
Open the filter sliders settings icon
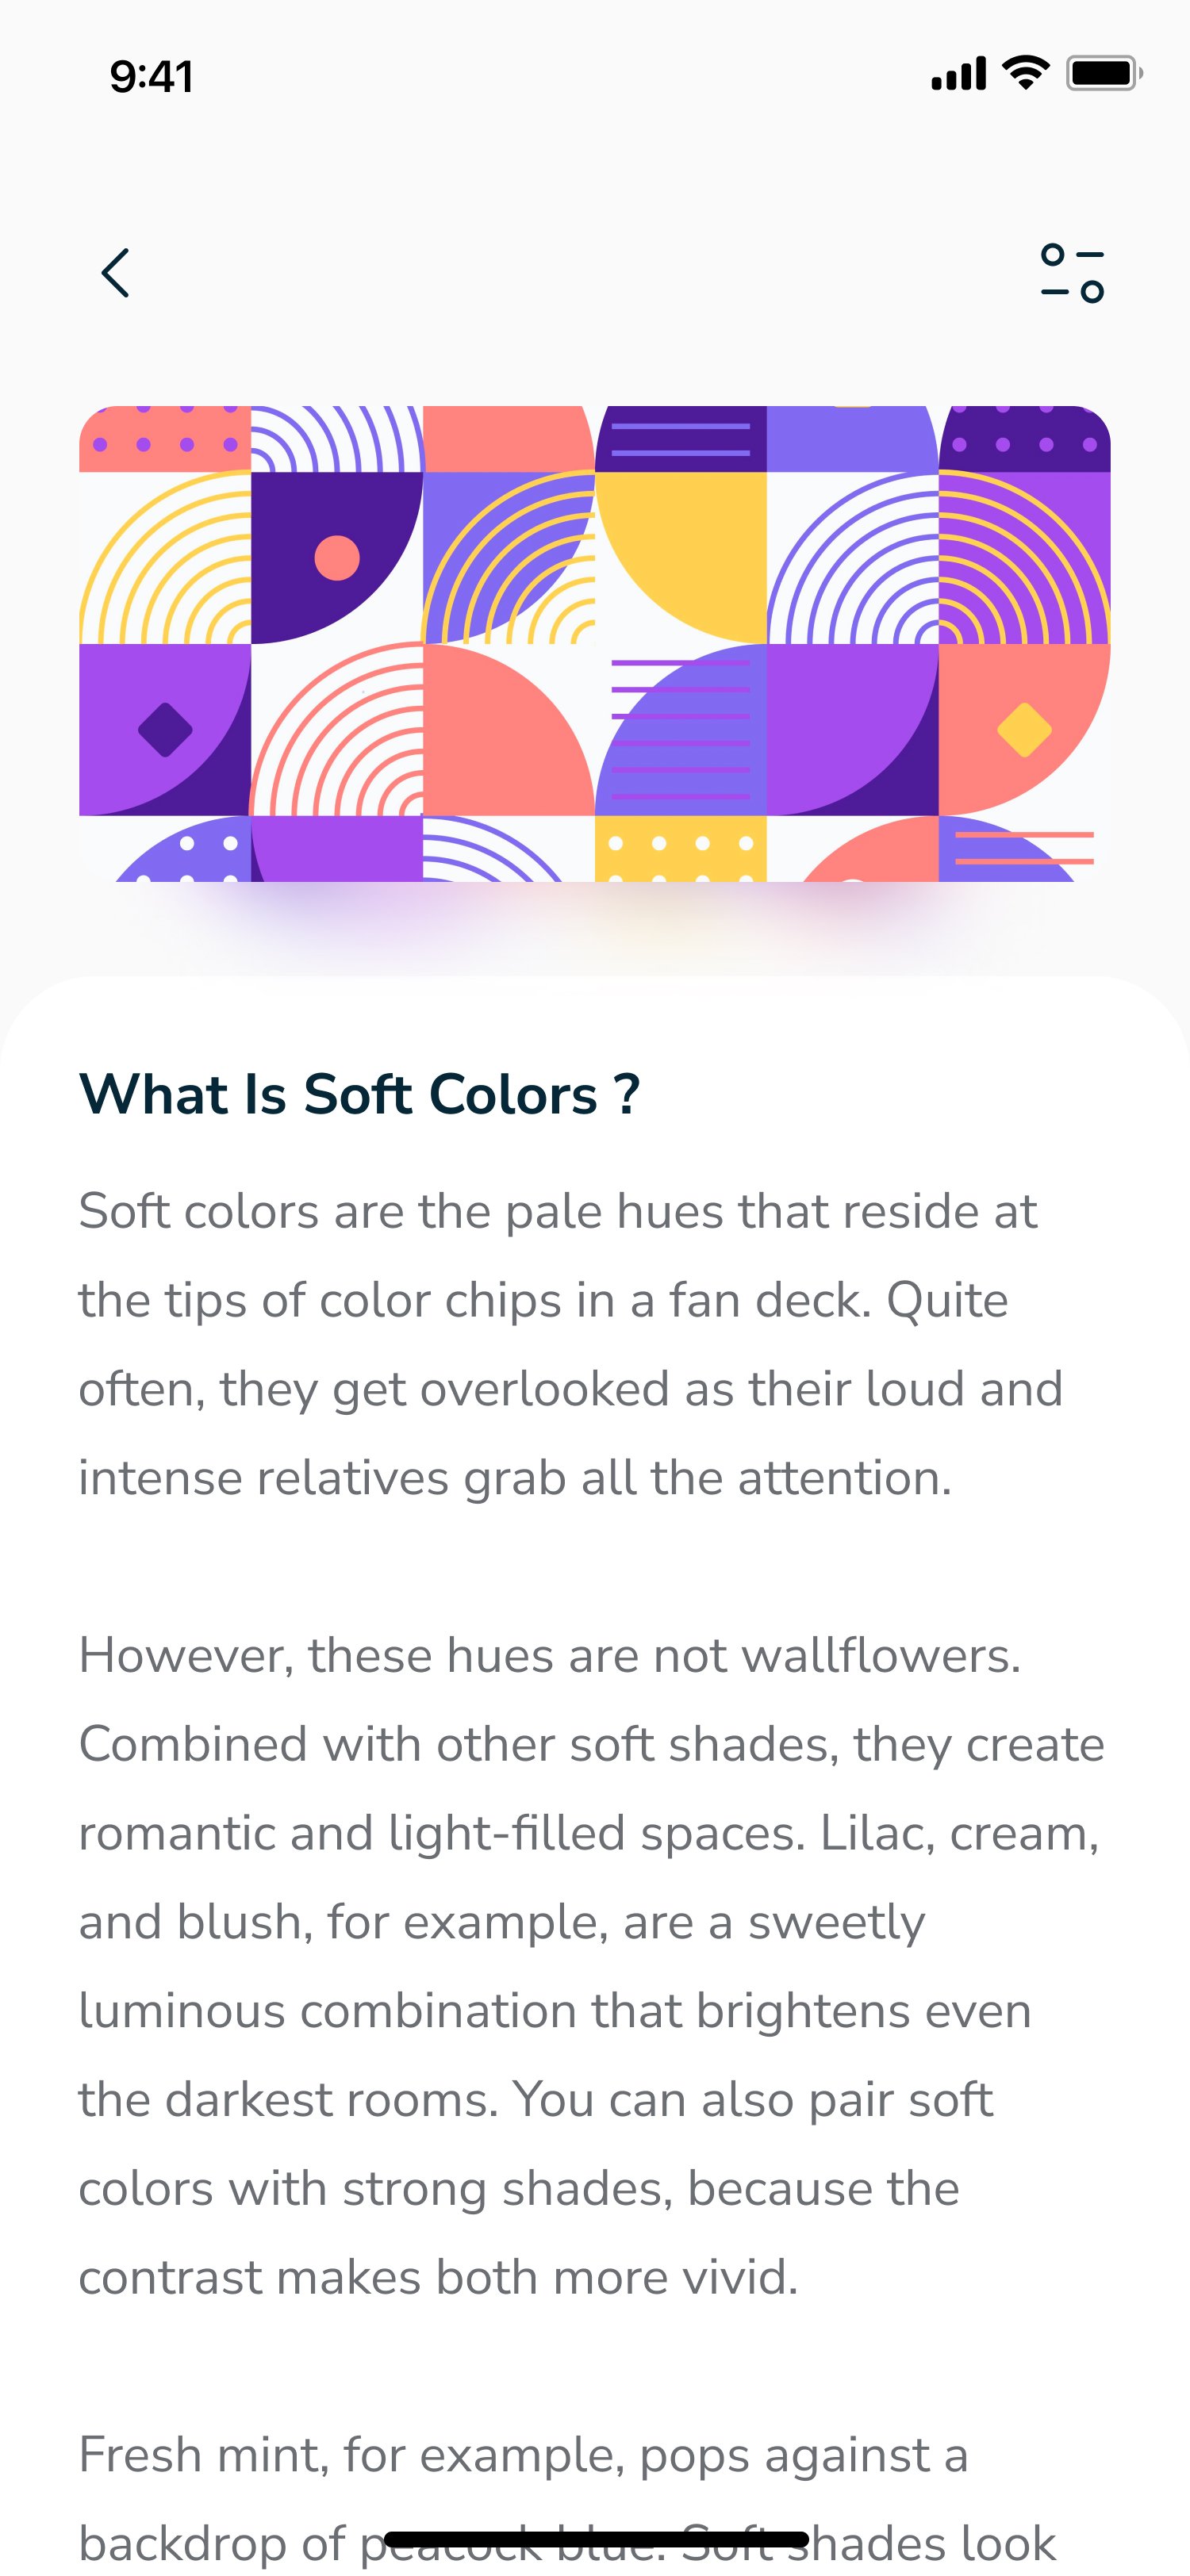pos(1072,273)
